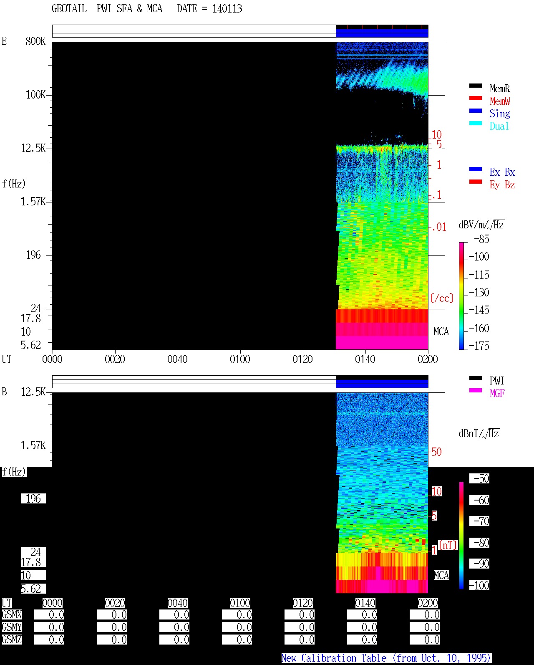The width and height of the screenshot is (534, 665).
Task: Click the '0100' tick on the E panel time axis
Action: (x=240, y=359)
